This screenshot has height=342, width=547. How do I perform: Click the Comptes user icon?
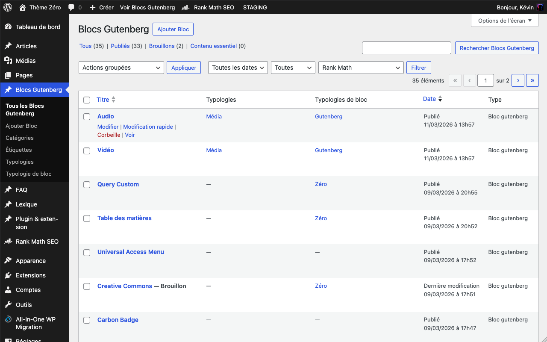tap(8, 289)
